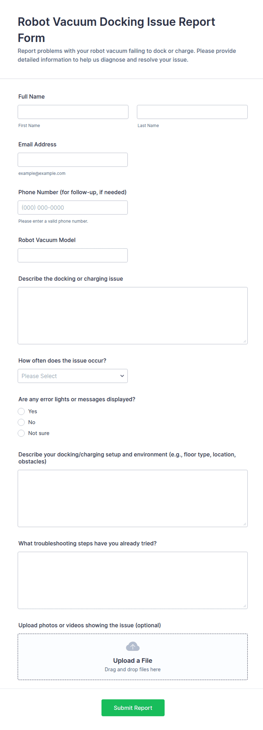Screen dimensions: 263x730
Task: Select the No radio button
Action: point(21,422)
